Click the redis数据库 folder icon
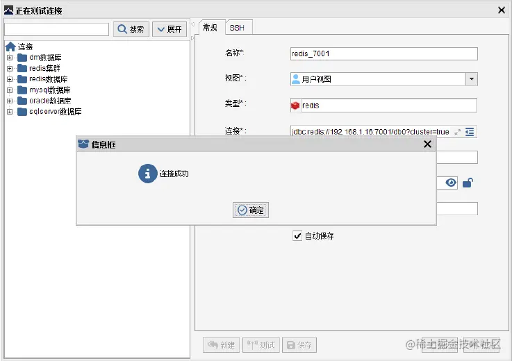 22,79
